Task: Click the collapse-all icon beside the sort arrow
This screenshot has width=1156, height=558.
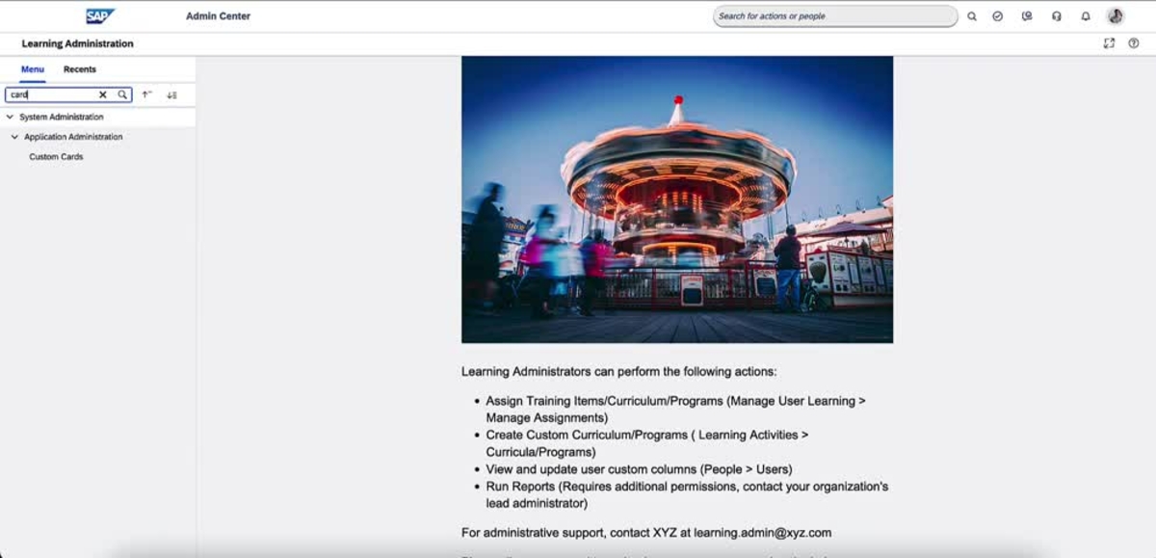Action: click(171, 94)
